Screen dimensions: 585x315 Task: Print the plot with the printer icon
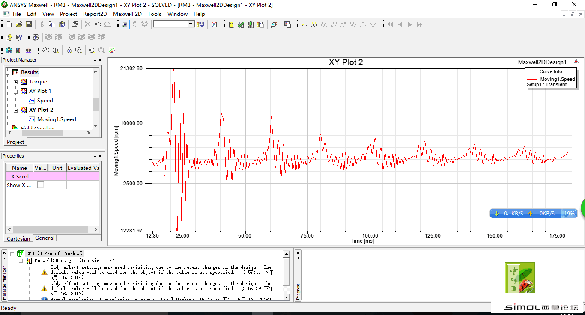pyautogui.click(x=75, y=24)
